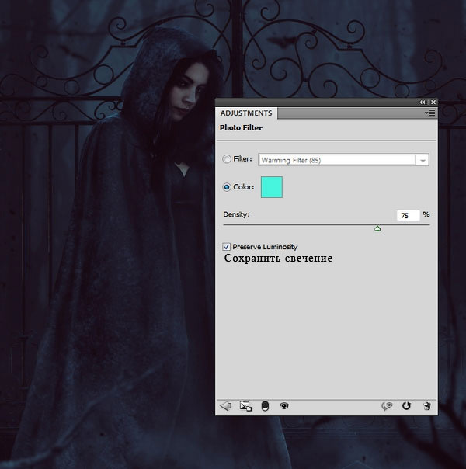This screenshot has height=469, width=466.
Task: Click the Density slider handle
Action: point(377,229)
